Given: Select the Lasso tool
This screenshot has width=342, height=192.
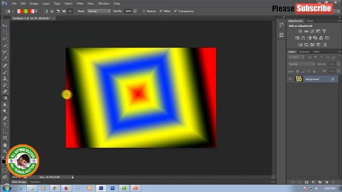Looking at the screenshot, I should (5, 39).
